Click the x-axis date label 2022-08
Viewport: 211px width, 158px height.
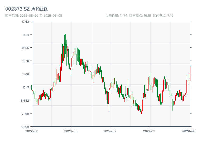click(32, 131)
